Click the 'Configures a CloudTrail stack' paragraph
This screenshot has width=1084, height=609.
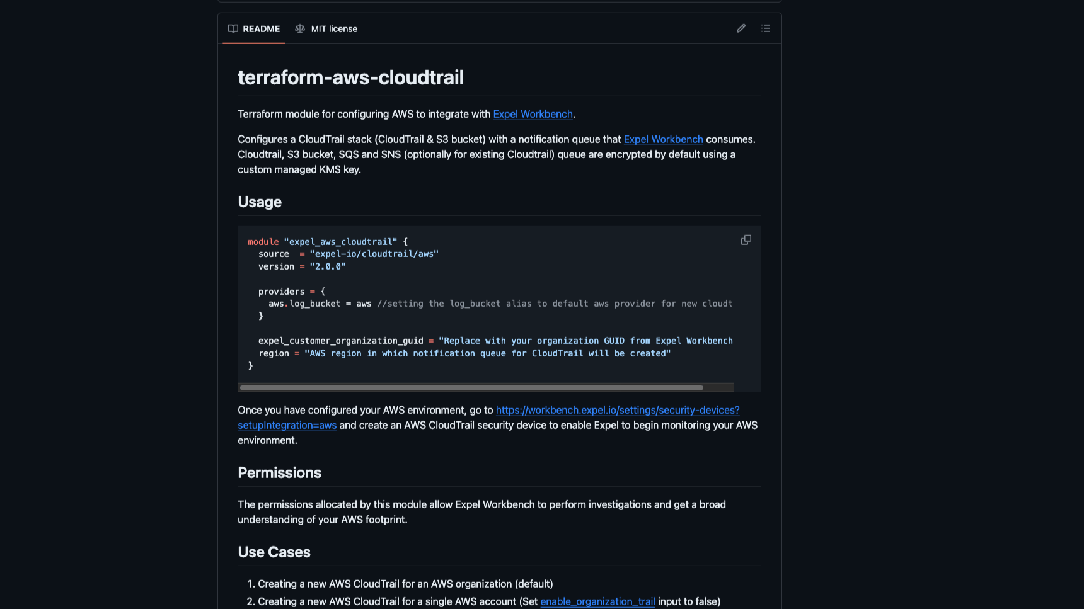pyautogui.click(x=497, y=154)
